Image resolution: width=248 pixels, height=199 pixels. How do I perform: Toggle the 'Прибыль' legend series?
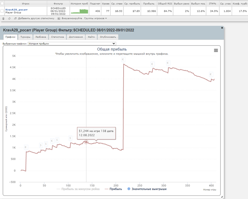click(113, 189)
